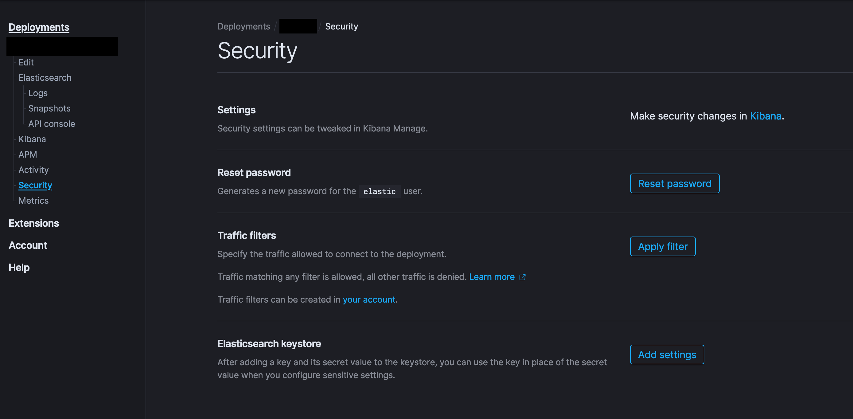Open Metrics in the sidebar

[33, 200]
